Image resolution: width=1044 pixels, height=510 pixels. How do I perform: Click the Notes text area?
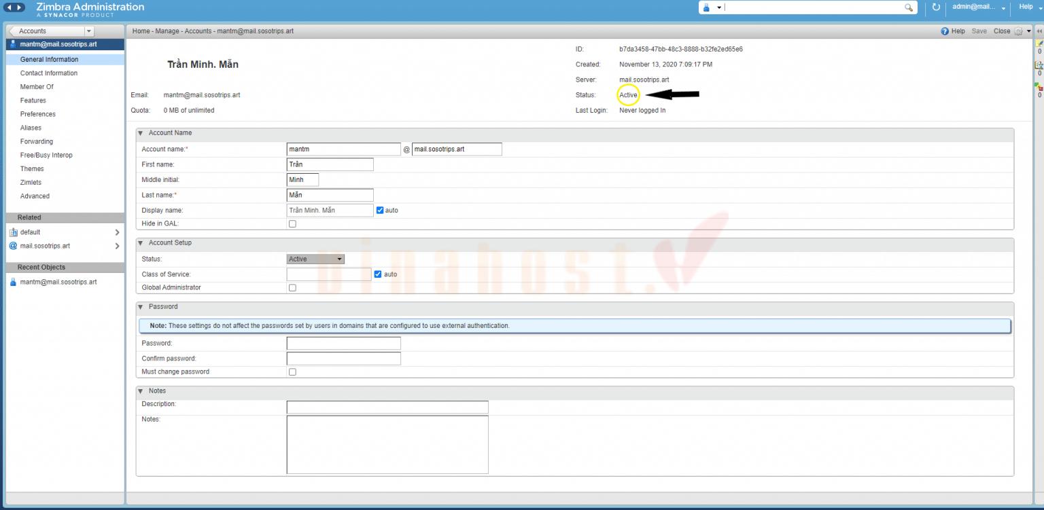click(387, 445)
